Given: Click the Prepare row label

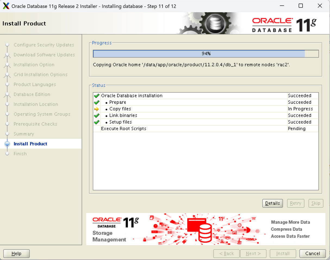Looking at the screenshot, I should 118,102.
